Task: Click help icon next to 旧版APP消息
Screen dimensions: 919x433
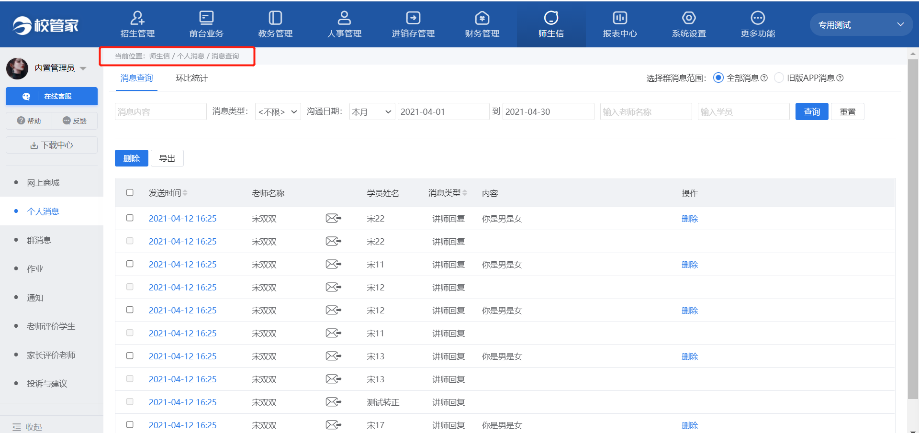Action: [x=840, y=78]
